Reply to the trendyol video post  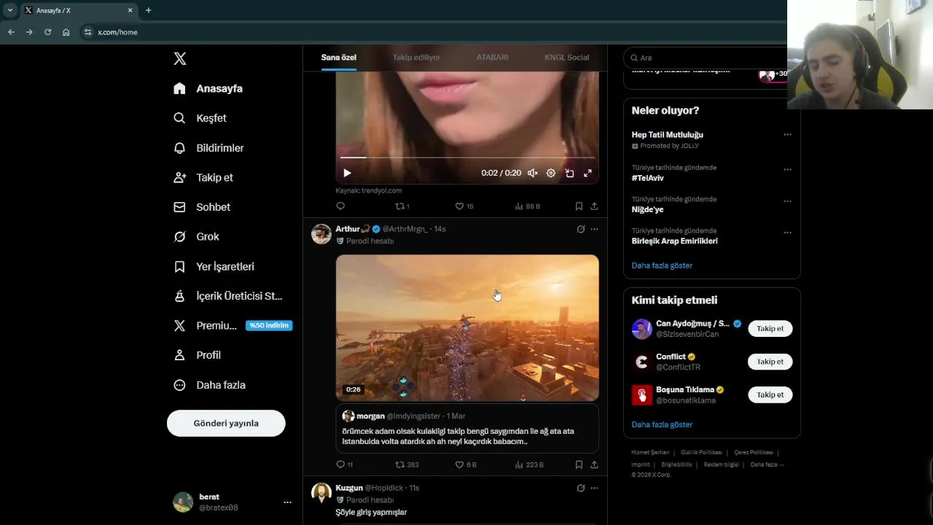point(340,206)
